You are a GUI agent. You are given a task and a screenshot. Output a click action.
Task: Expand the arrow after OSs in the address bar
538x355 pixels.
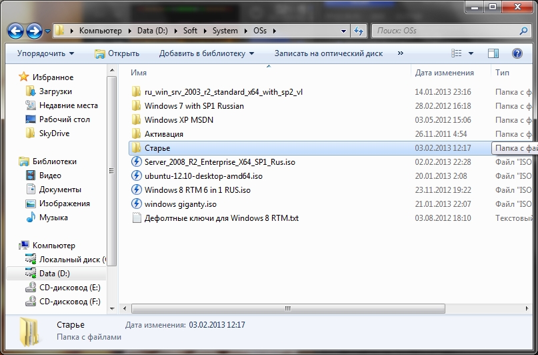point(275,31)
